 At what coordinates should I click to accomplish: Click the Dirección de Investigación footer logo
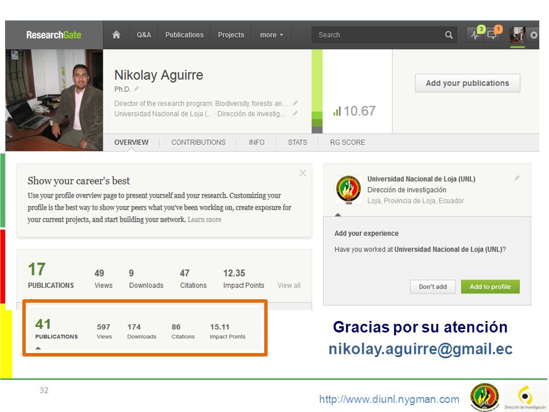point(525,397)
